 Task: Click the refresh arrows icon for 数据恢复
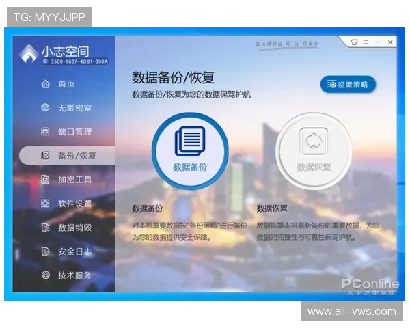tap(314, 141)
